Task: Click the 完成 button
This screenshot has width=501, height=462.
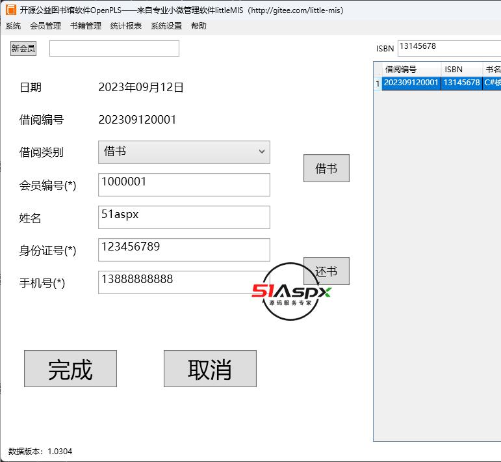Action: 70,368
